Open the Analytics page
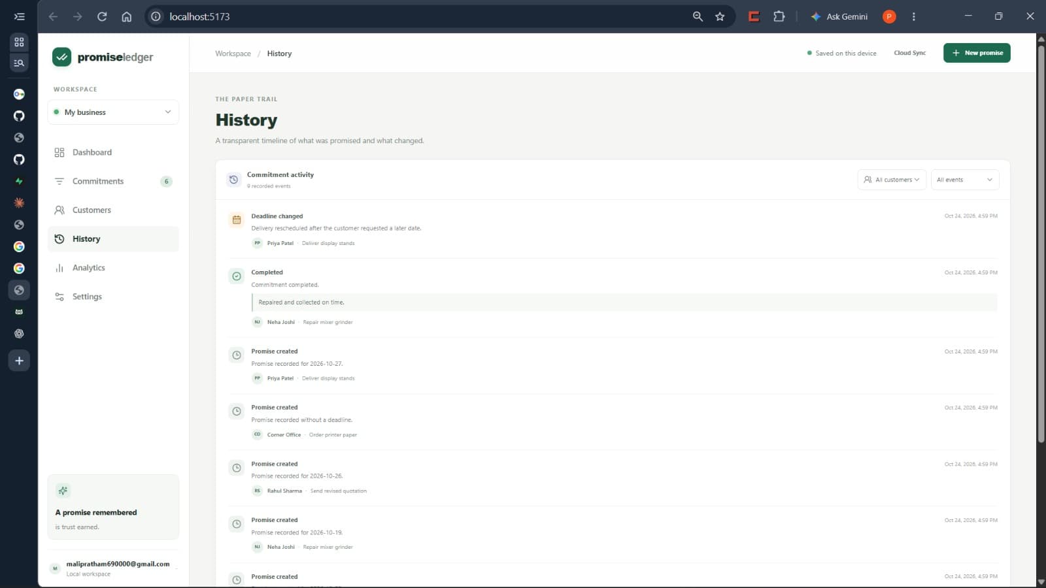 113,268
